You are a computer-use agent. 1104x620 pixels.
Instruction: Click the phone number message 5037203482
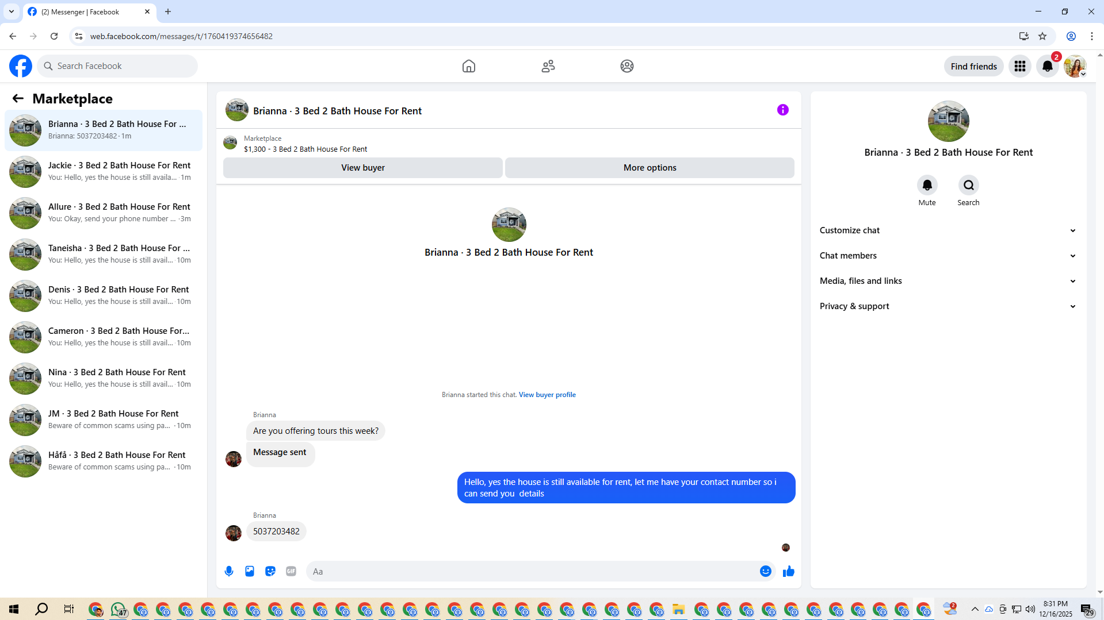click(276, 532)
